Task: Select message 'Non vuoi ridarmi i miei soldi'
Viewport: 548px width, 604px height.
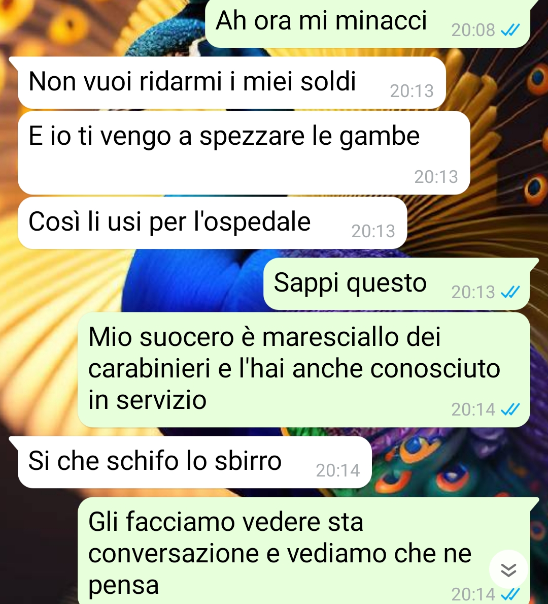Action: click(232, 83)
